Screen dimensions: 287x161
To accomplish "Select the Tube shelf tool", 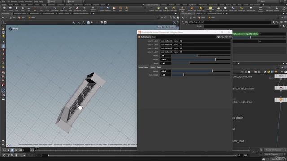I will [x=17, y=9].
